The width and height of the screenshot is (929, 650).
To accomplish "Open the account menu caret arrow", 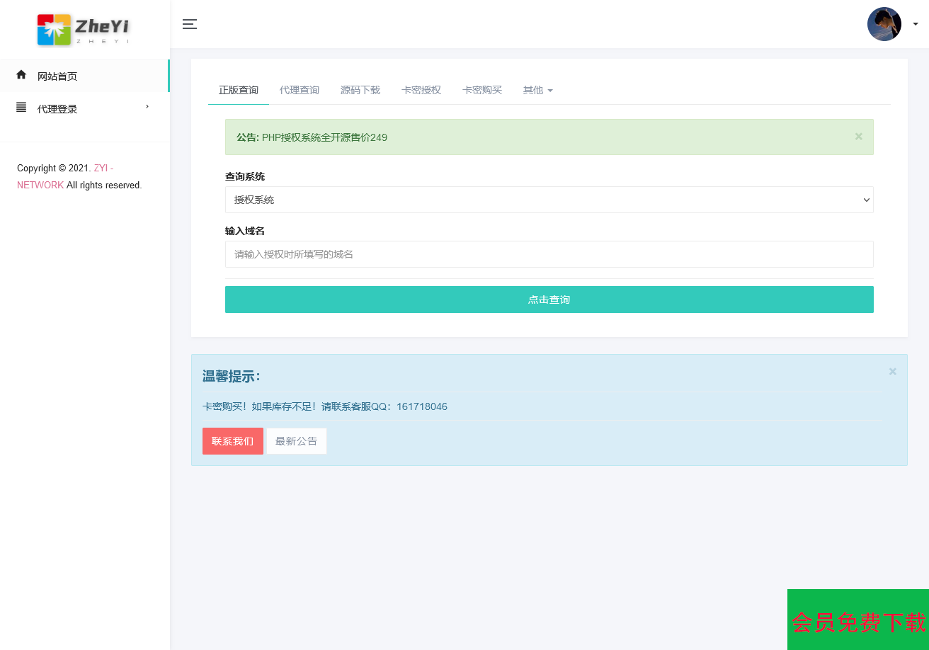I will (915, 24).
